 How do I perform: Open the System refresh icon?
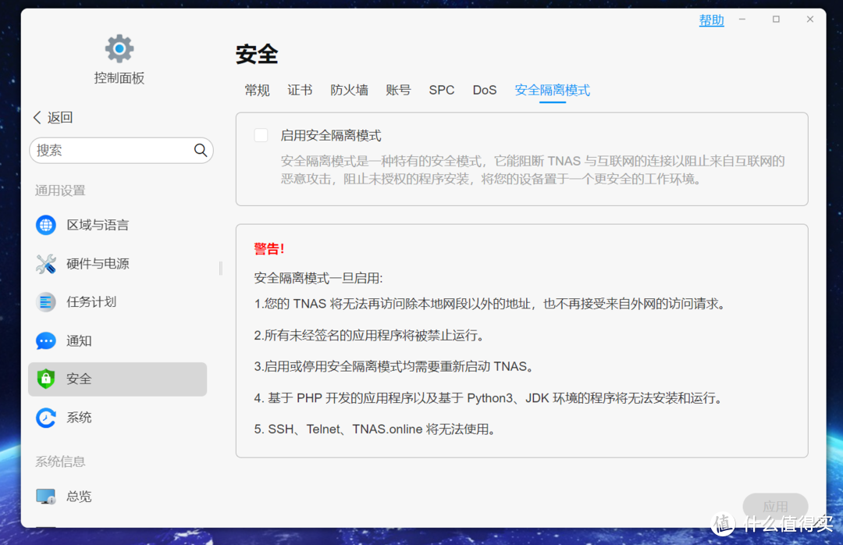[46, 418]
